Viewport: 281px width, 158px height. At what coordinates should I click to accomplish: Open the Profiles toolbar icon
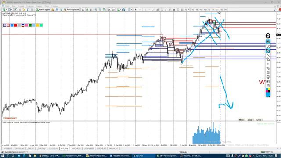pos(10,10)
